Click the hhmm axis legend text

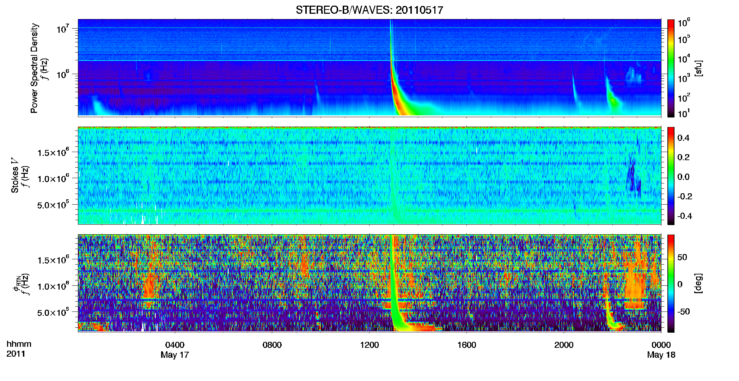[x=19, y=344]
